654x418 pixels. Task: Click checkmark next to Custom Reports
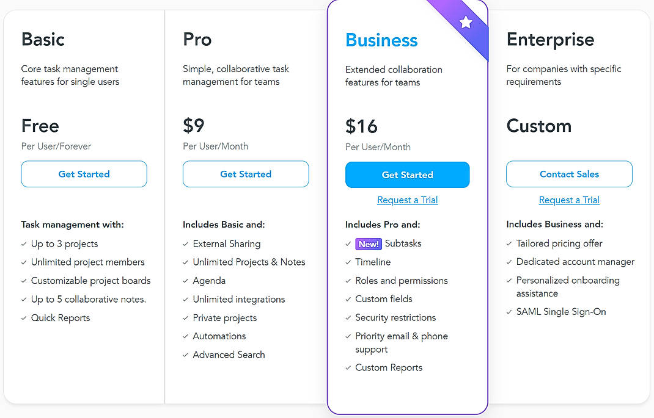tap(348, 368)
